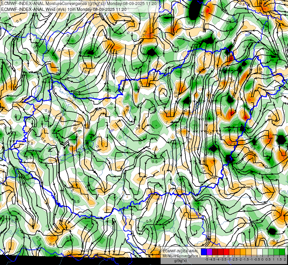Click the -3.5 tick label in legend
The image size is (288, 265).
[223, 259]
